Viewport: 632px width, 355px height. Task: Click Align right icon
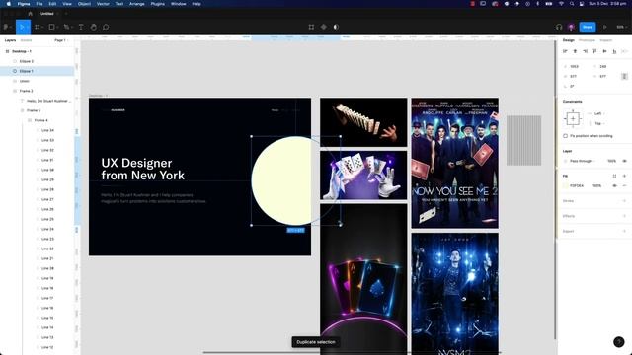click(585, 51)
